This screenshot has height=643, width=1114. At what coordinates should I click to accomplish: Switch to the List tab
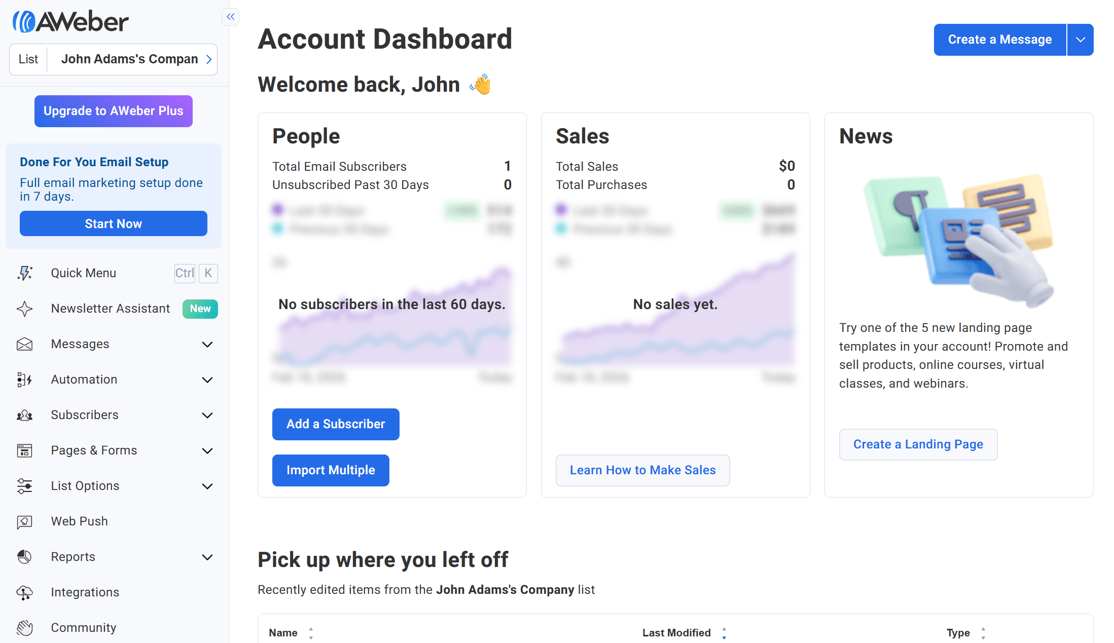[x=28, y=59]
